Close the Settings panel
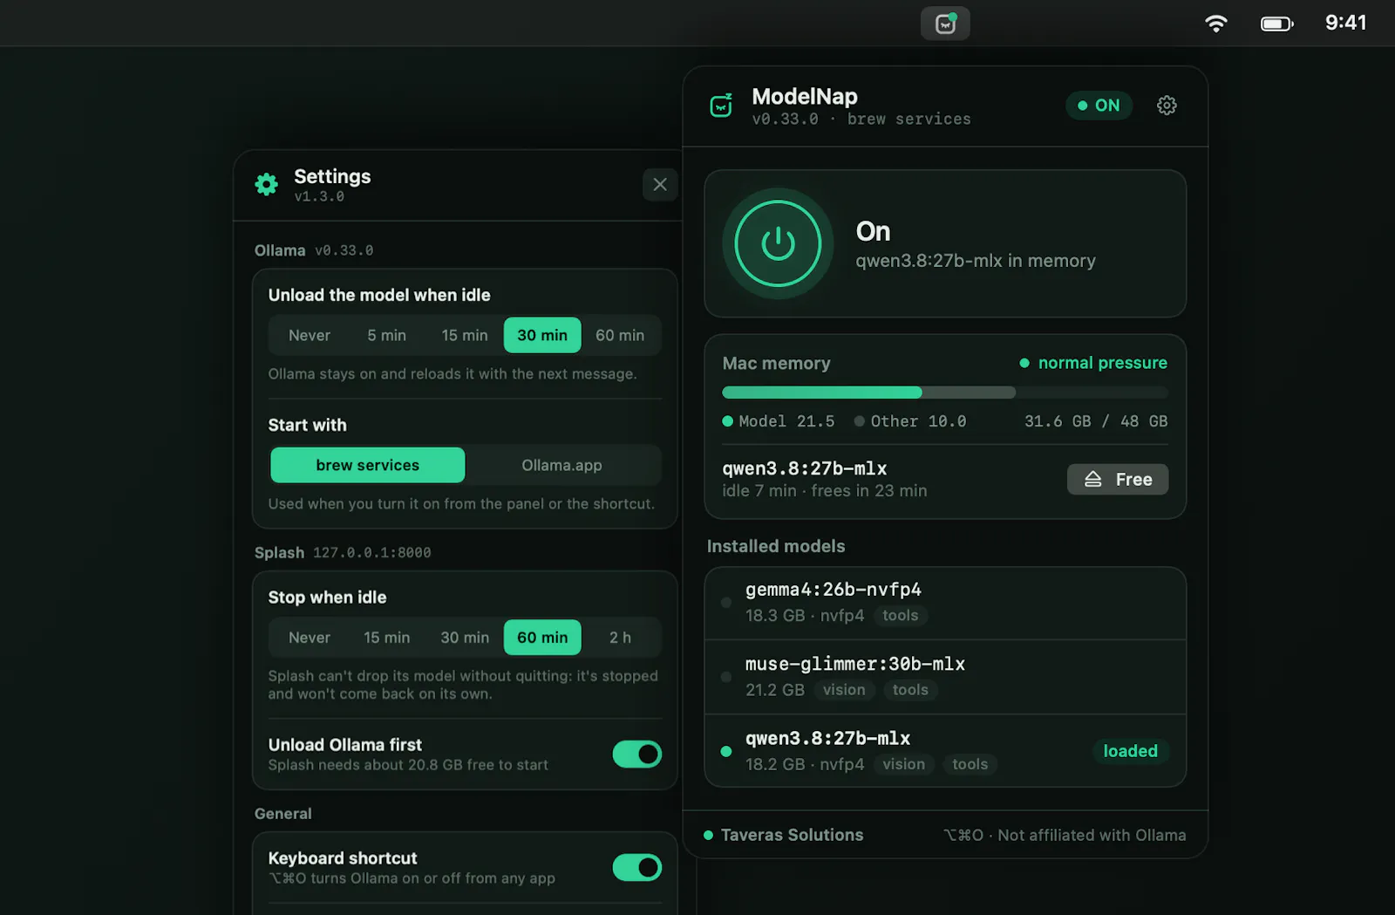Viewport: 1395px width, 915px height. pyautogui.click(x=660, y=184)
